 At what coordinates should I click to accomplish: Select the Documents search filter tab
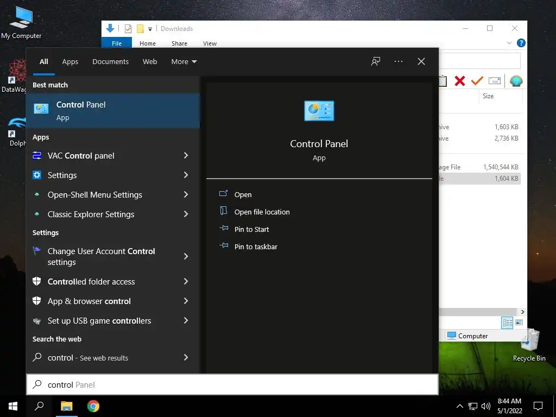(x=110, y=62)
